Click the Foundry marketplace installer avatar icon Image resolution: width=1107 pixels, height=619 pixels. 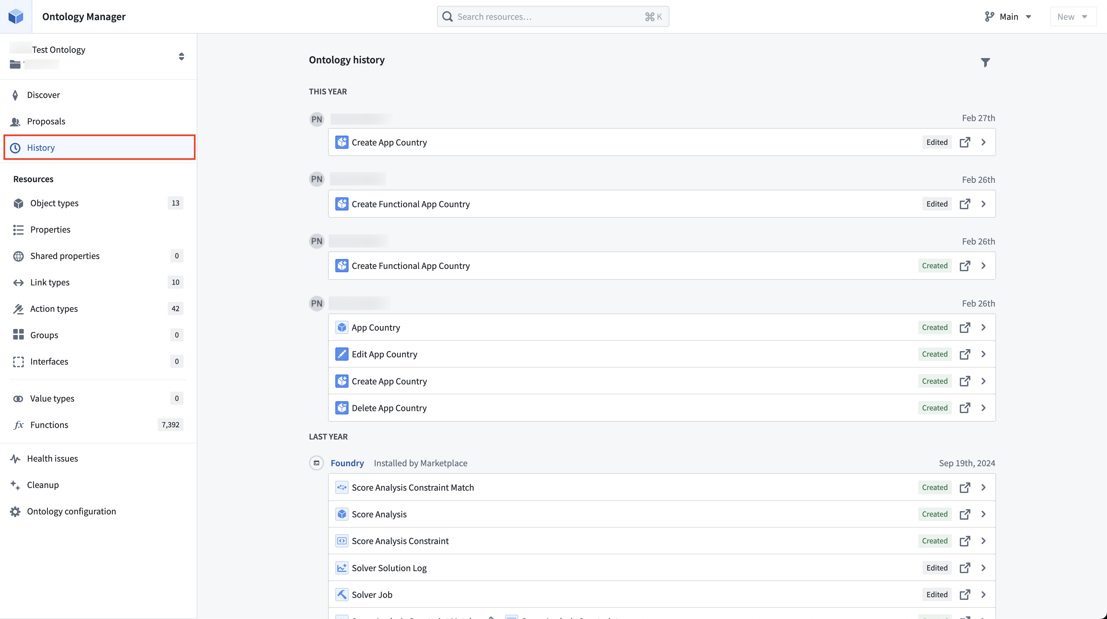pyautogui.click(x=317, y=463)
